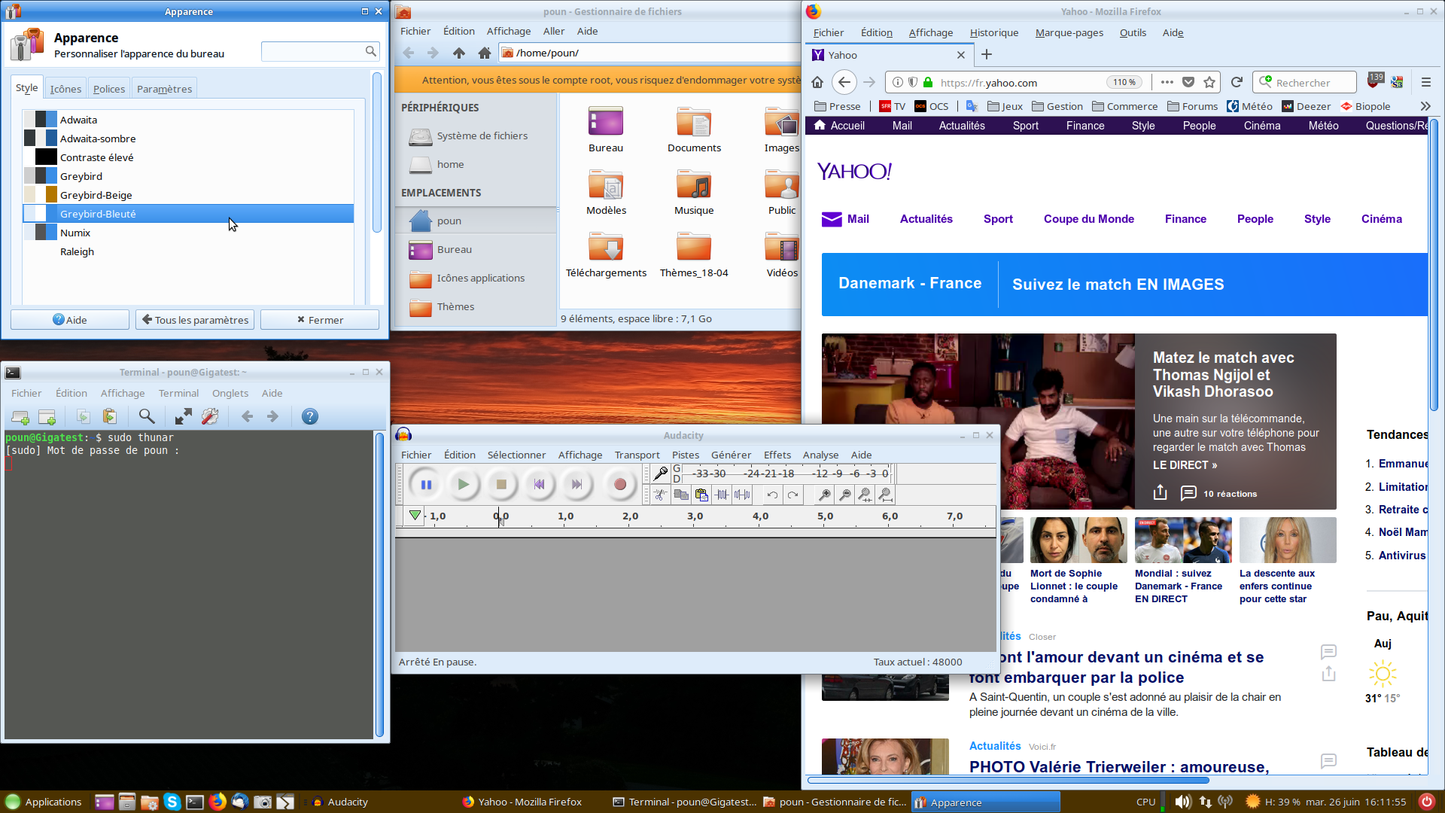The width and height of the screenshot is (1445, 813).
Task: Click the Audacity trim audio icon
Action: [722, 495]
